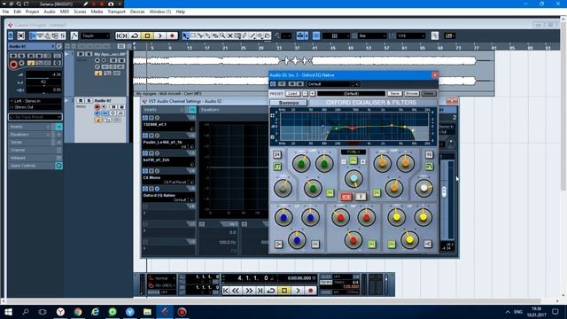Select the Range Selection tool
Screen dimensions: 567x319
(x=193, y=35)
